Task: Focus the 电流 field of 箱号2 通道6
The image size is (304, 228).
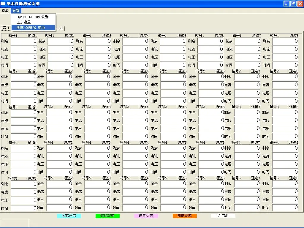Action: pyautogui.click(x=211, y=85)
